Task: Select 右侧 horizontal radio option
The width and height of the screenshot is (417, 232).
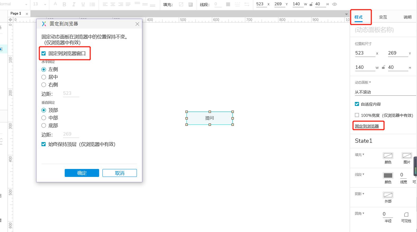Action: pos(44,85)
